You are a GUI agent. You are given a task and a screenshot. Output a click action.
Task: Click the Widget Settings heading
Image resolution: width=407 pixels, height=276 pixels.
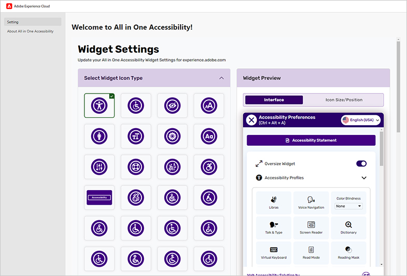[x=119, y=49]
